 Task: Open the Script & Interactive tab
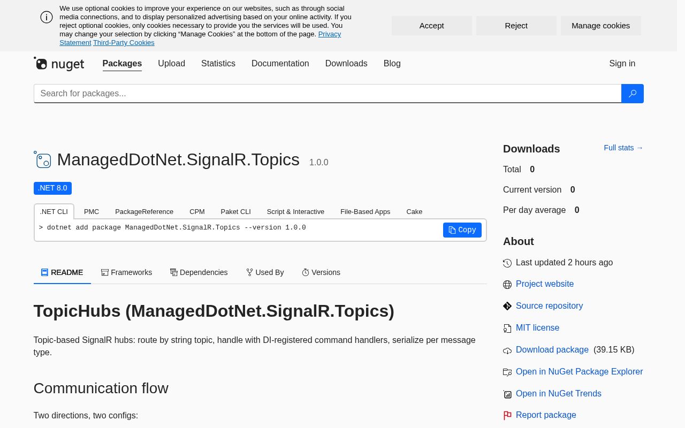click(295, 211)
